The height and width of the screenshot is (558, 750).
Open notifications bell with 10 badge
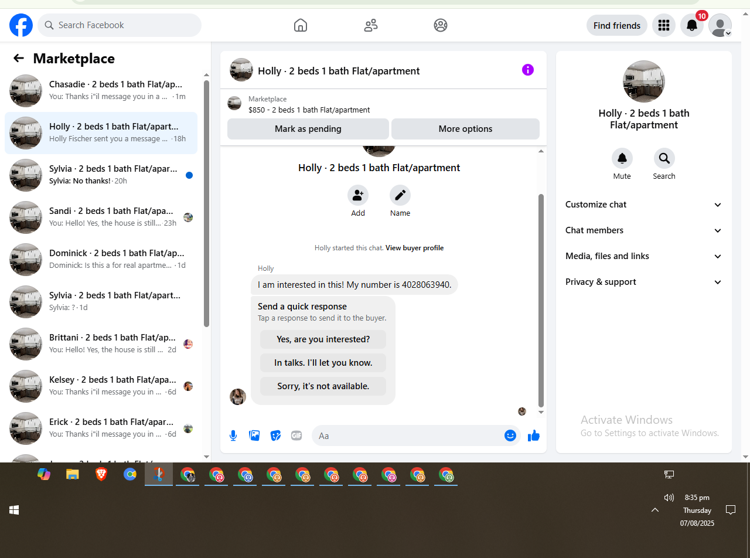(x=692, y=25)
